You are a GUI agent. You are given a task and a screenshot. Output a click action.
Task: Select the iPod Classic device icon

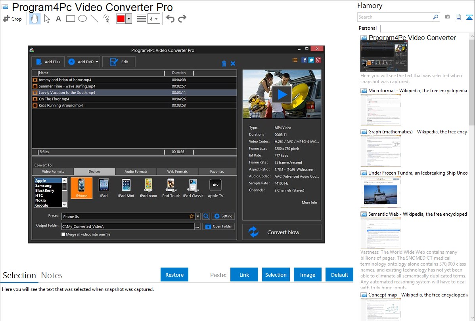pos(193,188)
